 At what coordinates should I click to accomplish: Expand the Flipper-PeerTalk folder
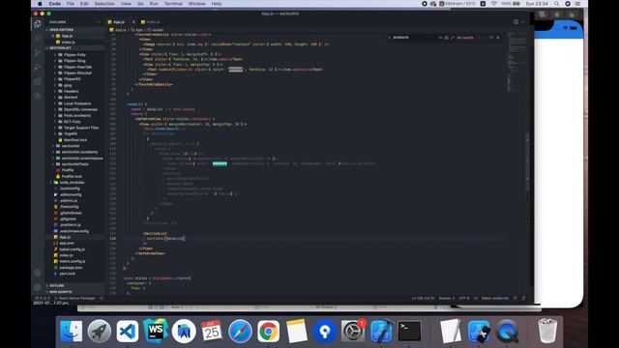[x=77, y=67]
